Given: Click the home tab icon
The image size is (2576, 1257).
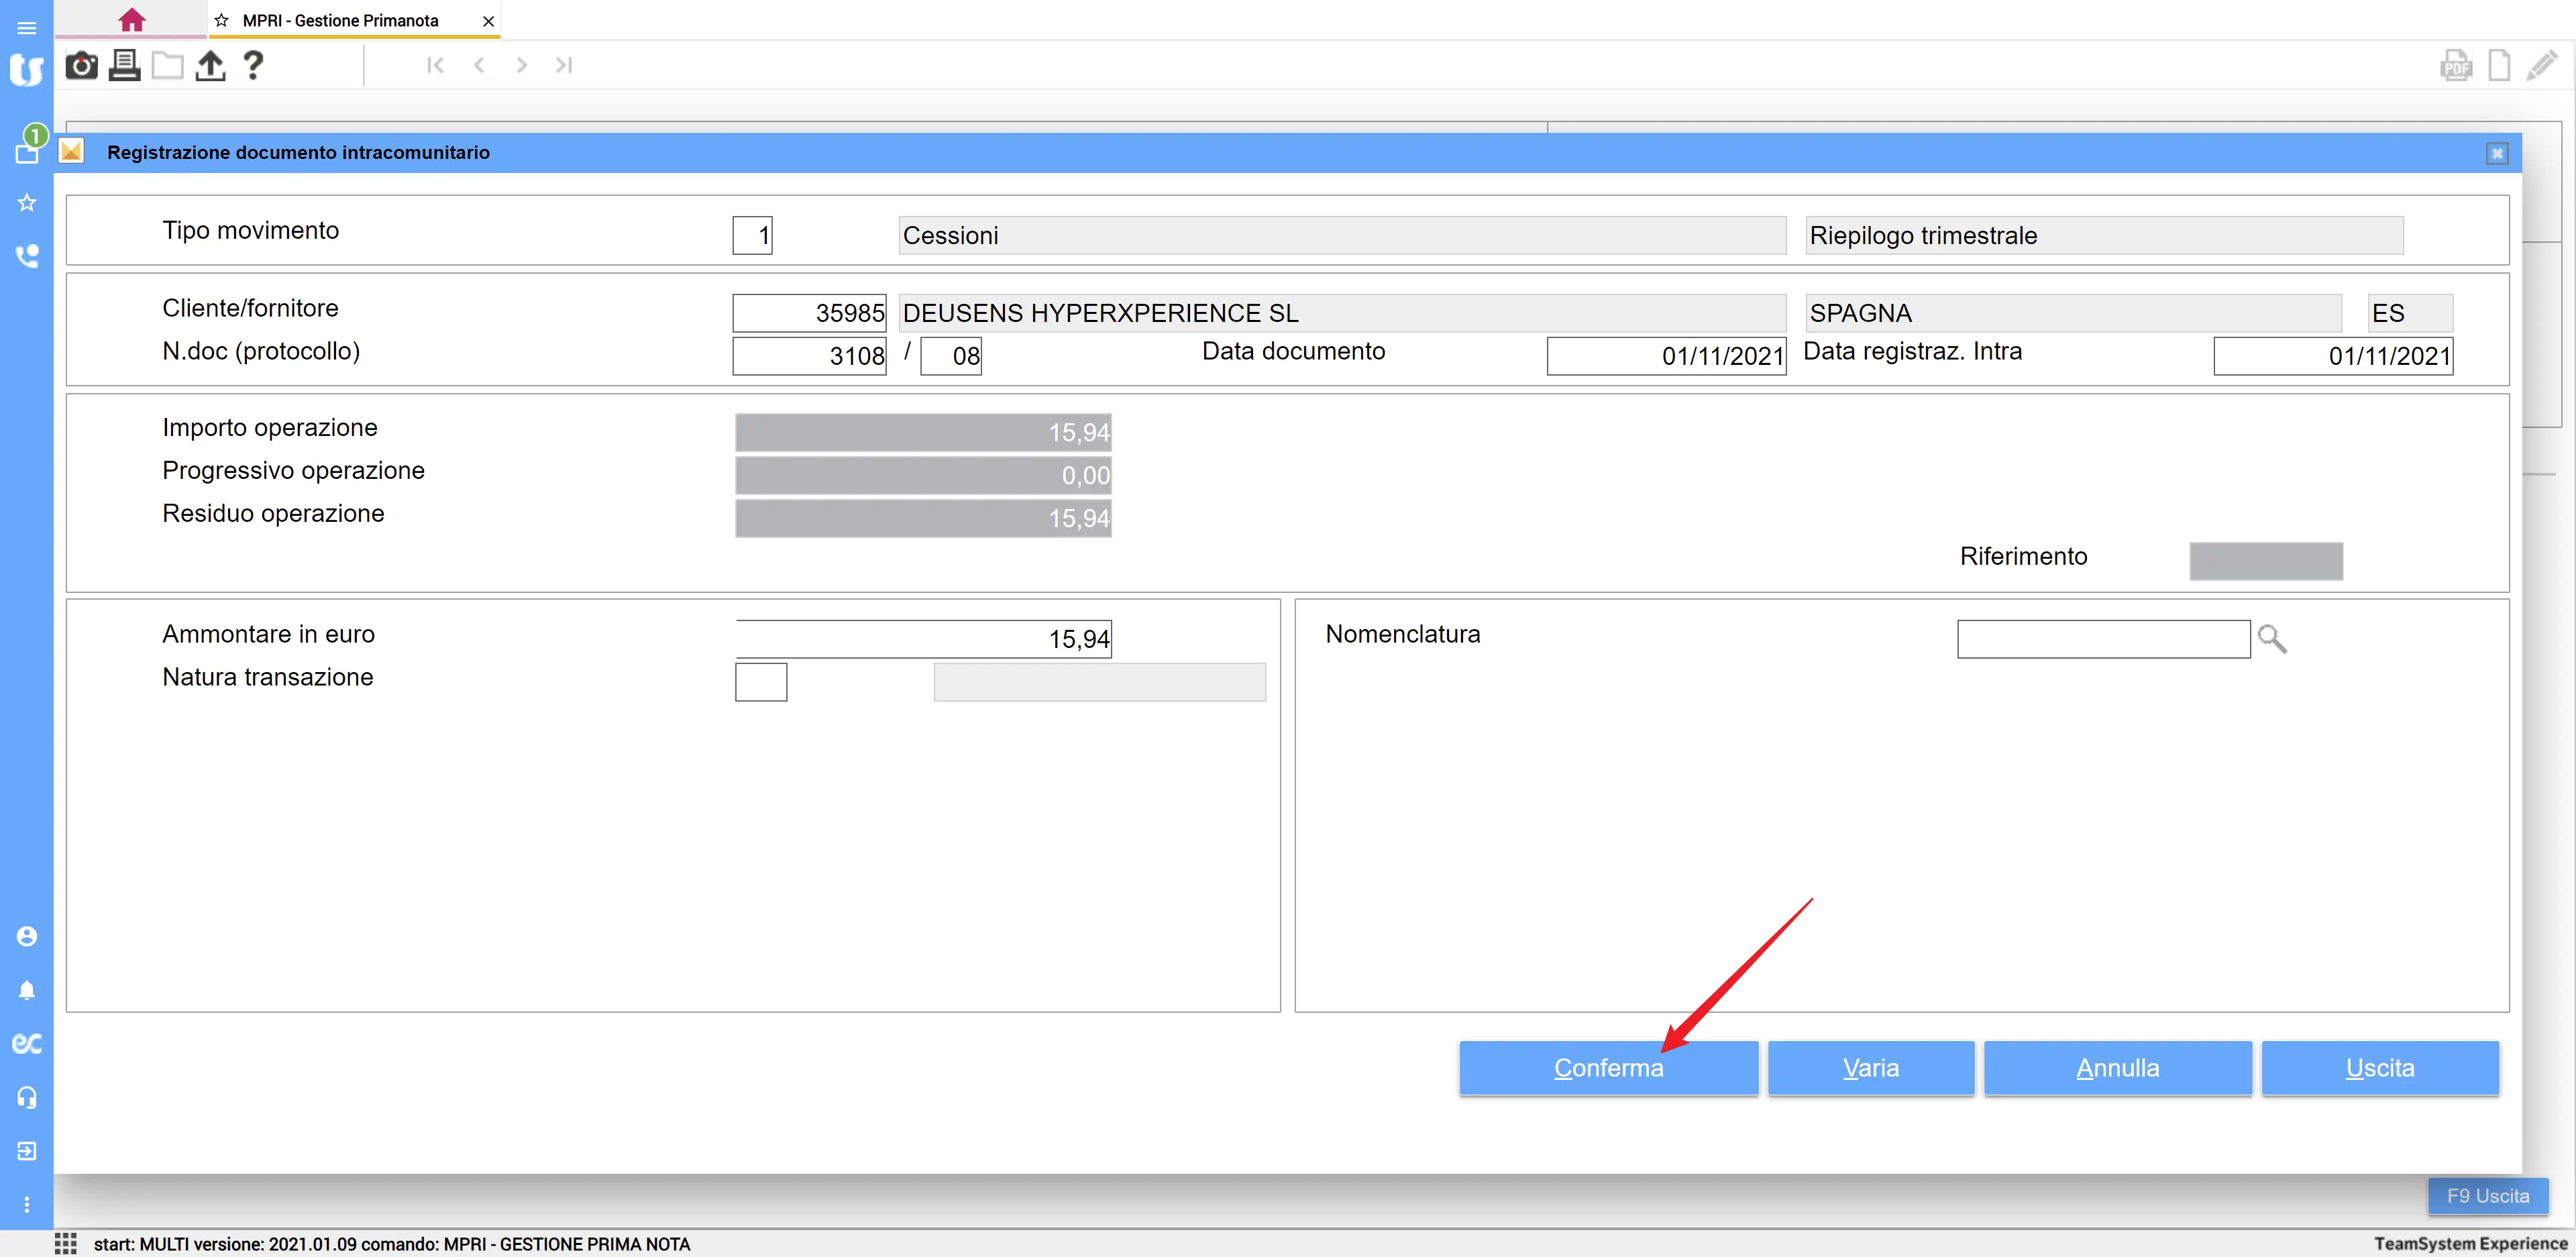Looking at the screenshot, I should (131, 20).
